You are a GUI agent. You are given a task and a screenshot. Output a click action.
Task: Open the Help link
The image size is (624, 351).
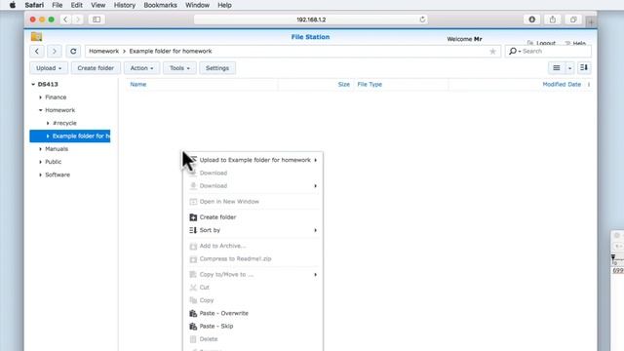pos(575,43)
